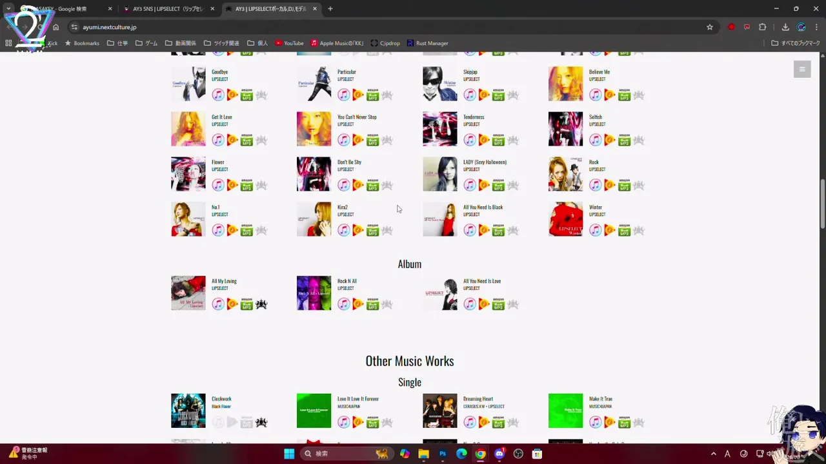Open iTunes icon under Flower
Screen dimensions: 826x464
click(x=218, y=185)
